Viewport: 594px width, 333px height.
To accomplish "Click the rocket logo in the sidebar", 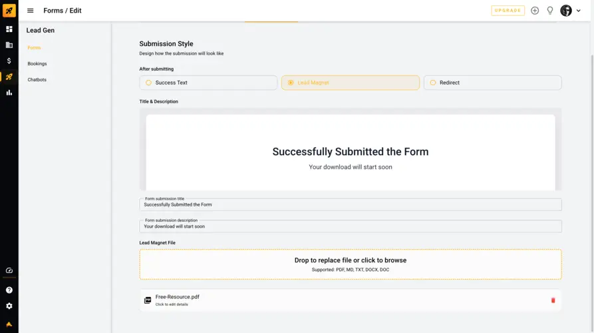I will [9, 11].
